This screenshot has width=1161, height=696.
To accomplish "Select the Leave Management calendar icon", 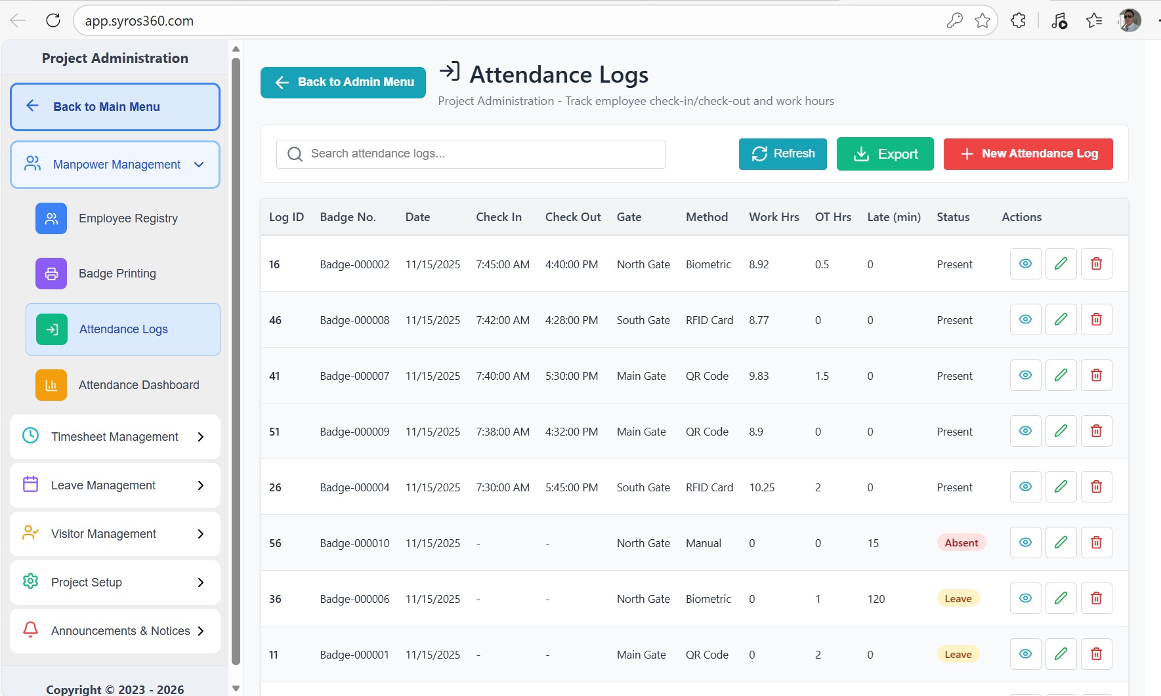I will click(x=30, y=485).
